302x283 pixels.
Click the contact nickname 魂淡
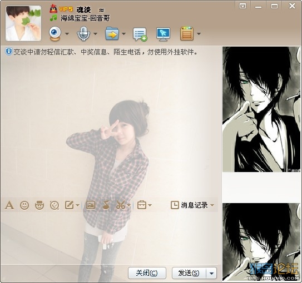point(83,9)
